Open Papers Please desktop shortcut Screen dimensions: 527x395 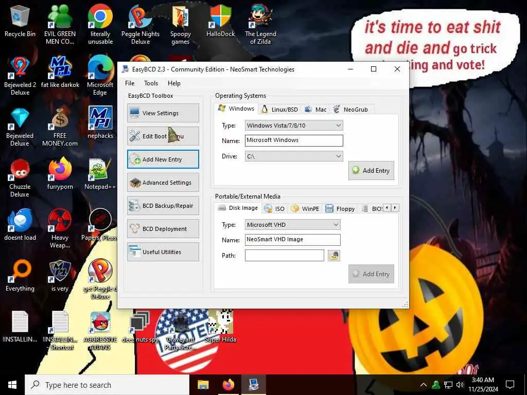[100, 225]
